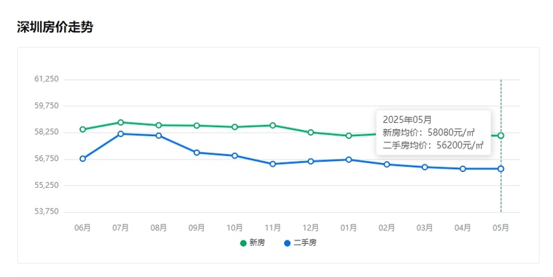Click the 新房 point at 06月
Screen dimensions: 553x277
[83, 129]
